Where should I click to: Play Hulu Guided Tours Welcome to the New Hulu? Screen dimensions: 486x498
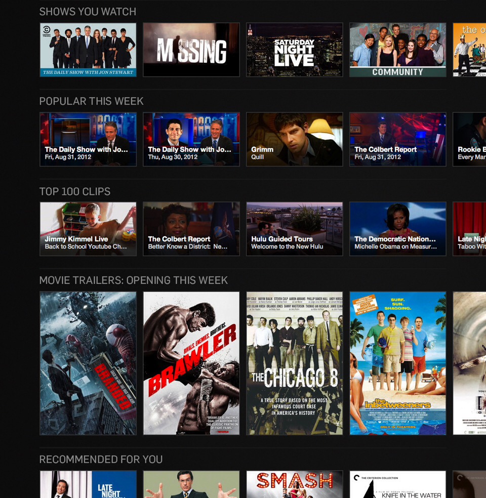coord(295,229)
